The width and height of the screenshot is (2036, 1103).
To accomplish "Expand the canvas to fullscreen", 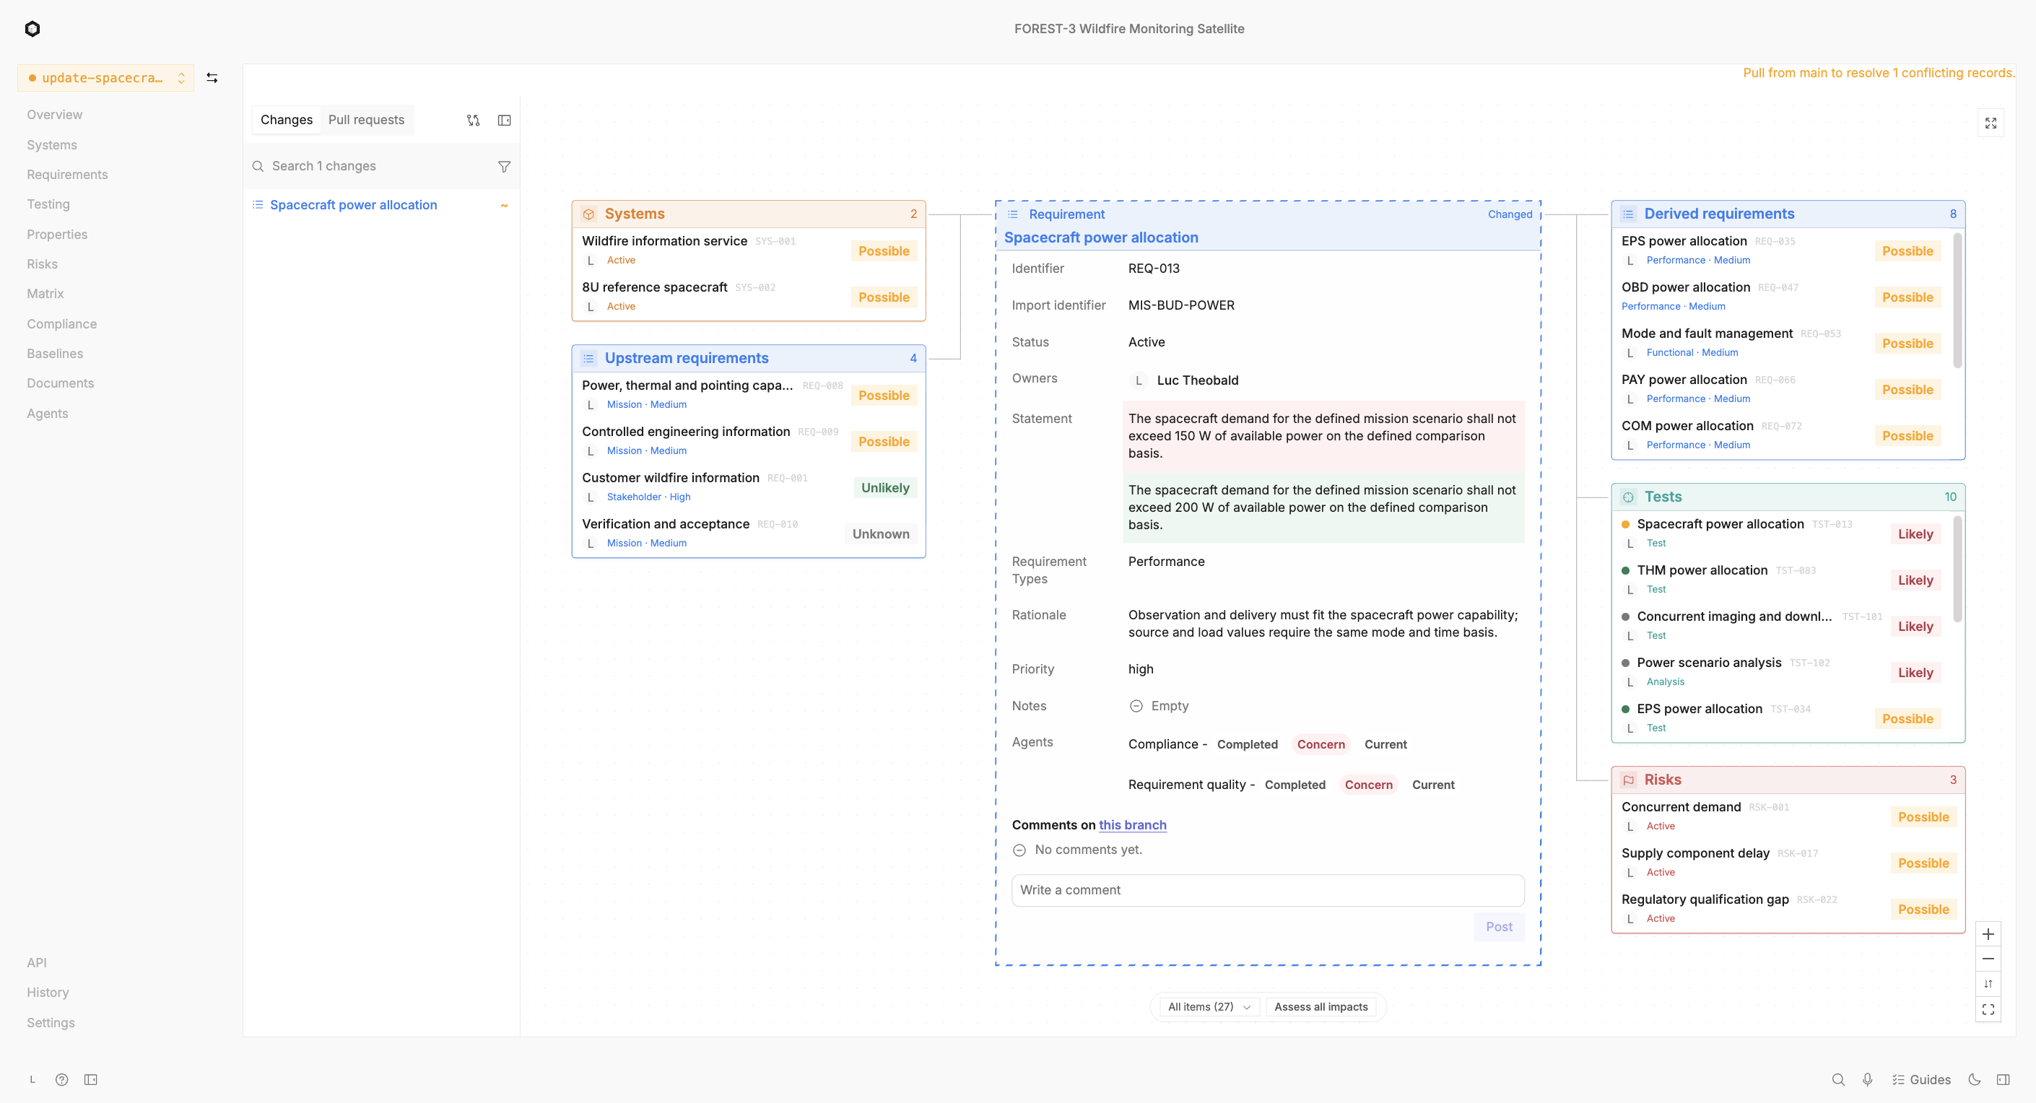I will click(1991, 123).
